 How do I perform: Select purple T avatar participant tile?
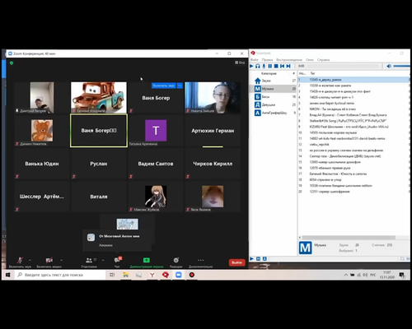coord(156,131)
